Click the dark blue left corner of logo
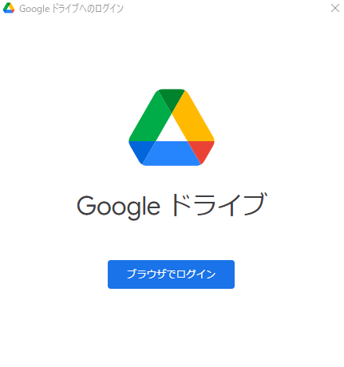Viewport: 344px width, 367px height. click(x=140, y=150)
